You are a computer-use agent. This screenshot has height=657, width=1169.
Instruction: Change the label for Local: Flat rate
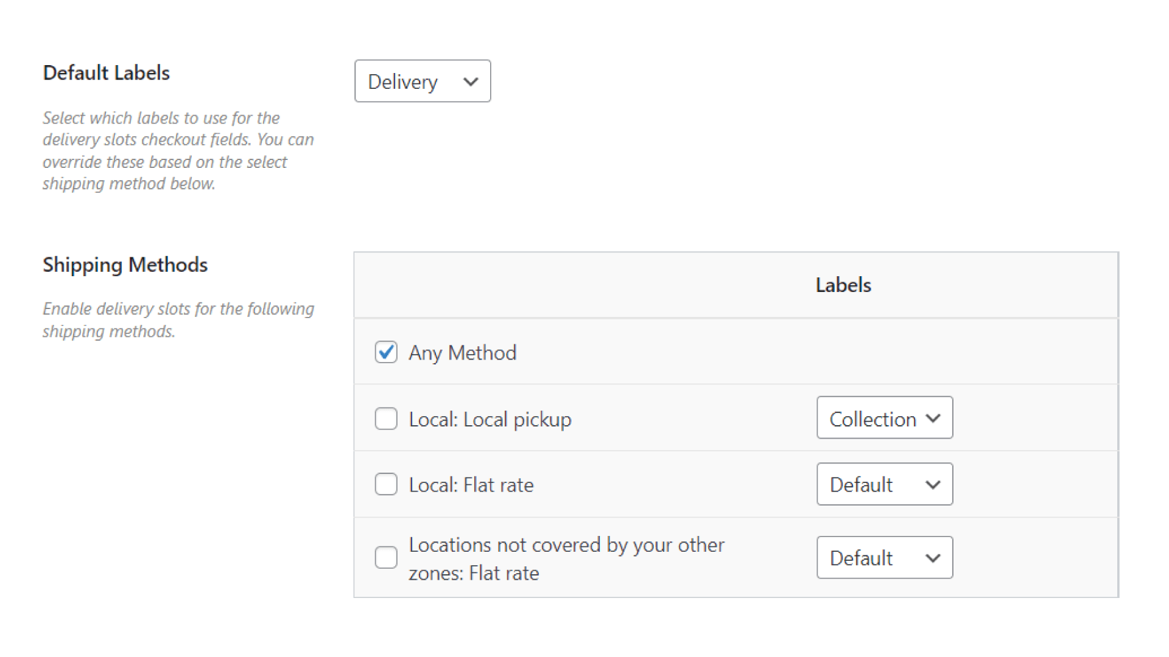[884, 484]
